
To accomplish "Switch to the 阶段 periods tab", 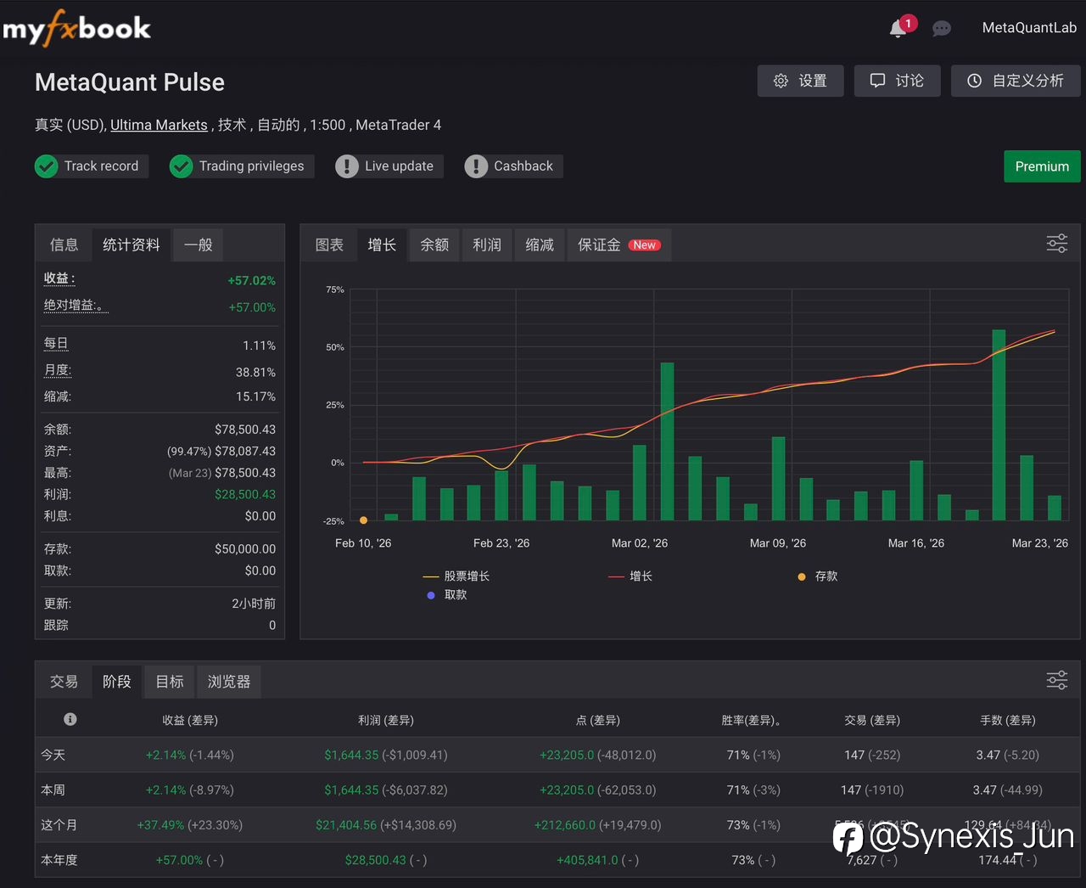I will click(117, 681).
